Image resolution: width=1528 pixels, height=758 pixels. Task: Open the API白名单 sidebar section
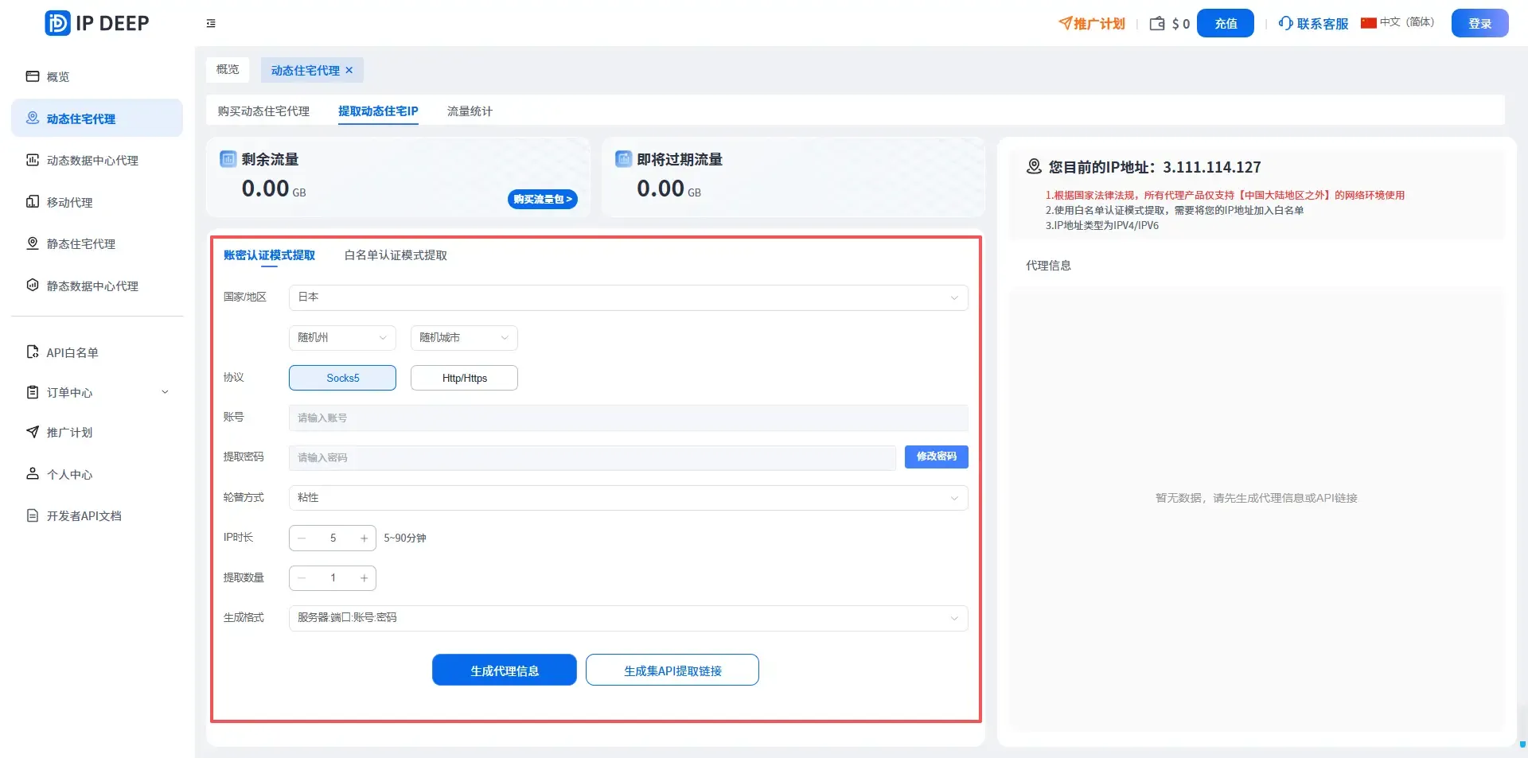[71, 352]
